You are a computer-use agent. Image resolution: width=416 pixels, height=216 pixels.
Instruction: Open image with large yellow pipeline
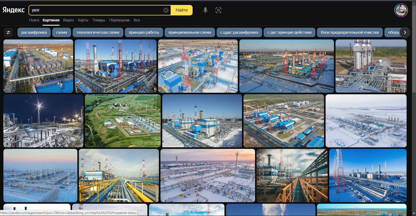click(119, 176)
